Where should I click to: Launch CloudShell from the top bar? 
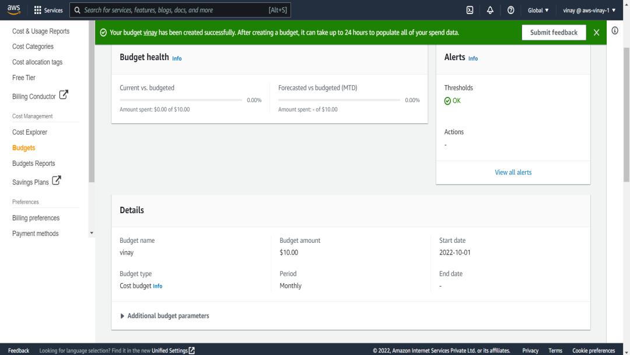[x=470, y=10]
